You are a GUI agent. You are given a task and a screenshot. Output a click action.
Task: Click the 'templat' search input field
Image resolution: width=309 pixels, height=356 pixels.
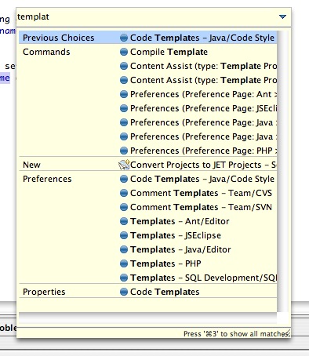(x=147, y=17)
